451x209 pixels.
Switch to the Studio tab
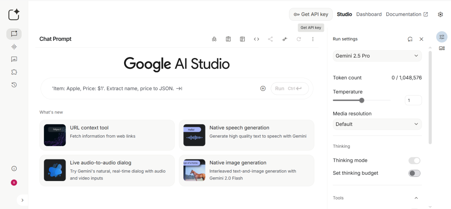click(344, 14)
